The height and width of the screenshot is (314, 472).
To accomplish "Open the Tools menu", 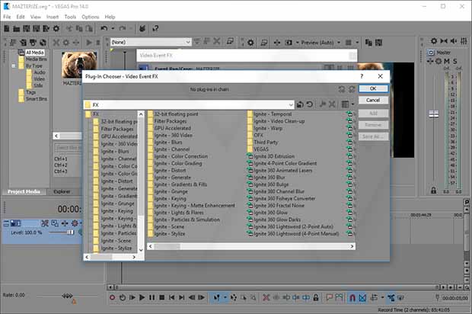I will pos(70,17).
